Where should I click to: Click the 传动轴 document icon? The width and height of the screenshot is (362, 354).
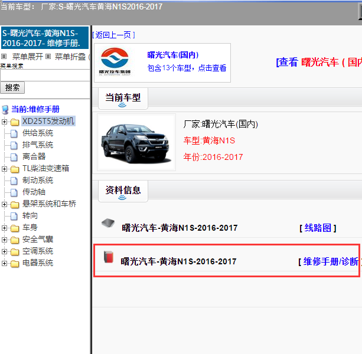[14, 192]
